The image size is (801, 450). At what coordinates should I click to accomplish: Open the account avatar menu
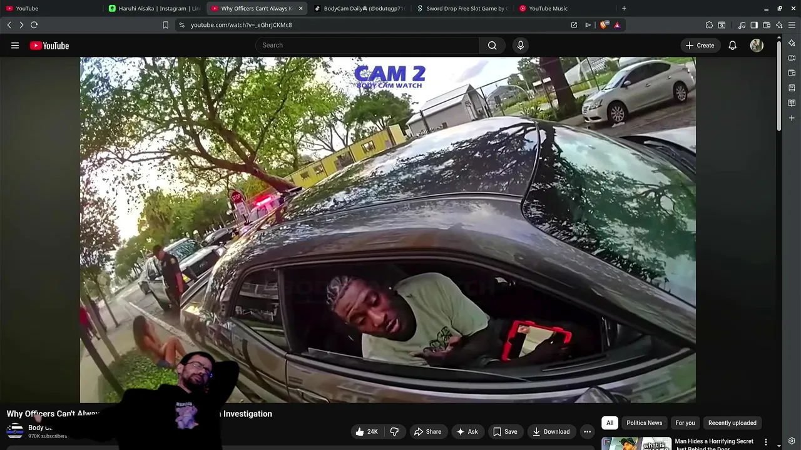757,45
